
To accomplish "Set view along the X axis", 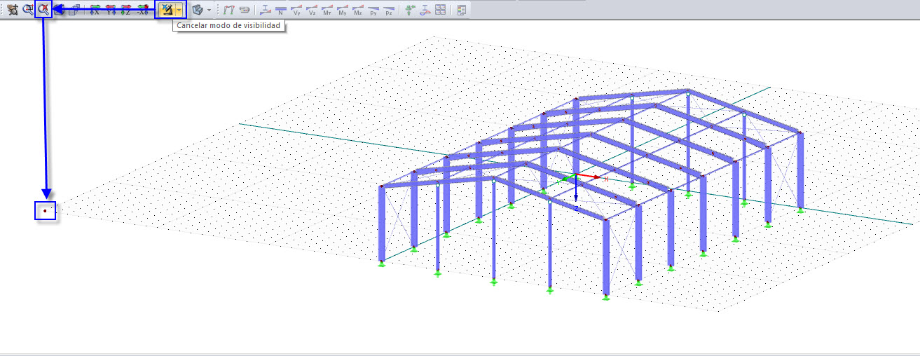I will tap(95, 10).
